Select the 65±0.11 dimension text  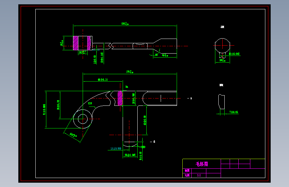(103, 80)
